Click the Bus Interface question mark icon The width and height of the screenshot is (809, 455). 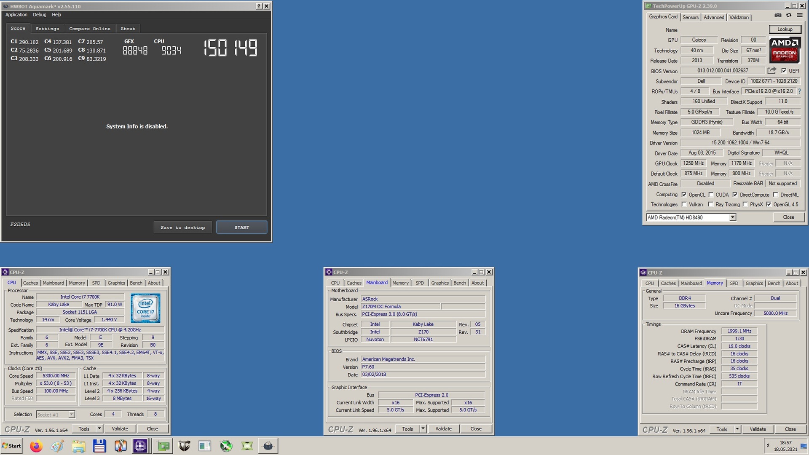coord(799,91)
